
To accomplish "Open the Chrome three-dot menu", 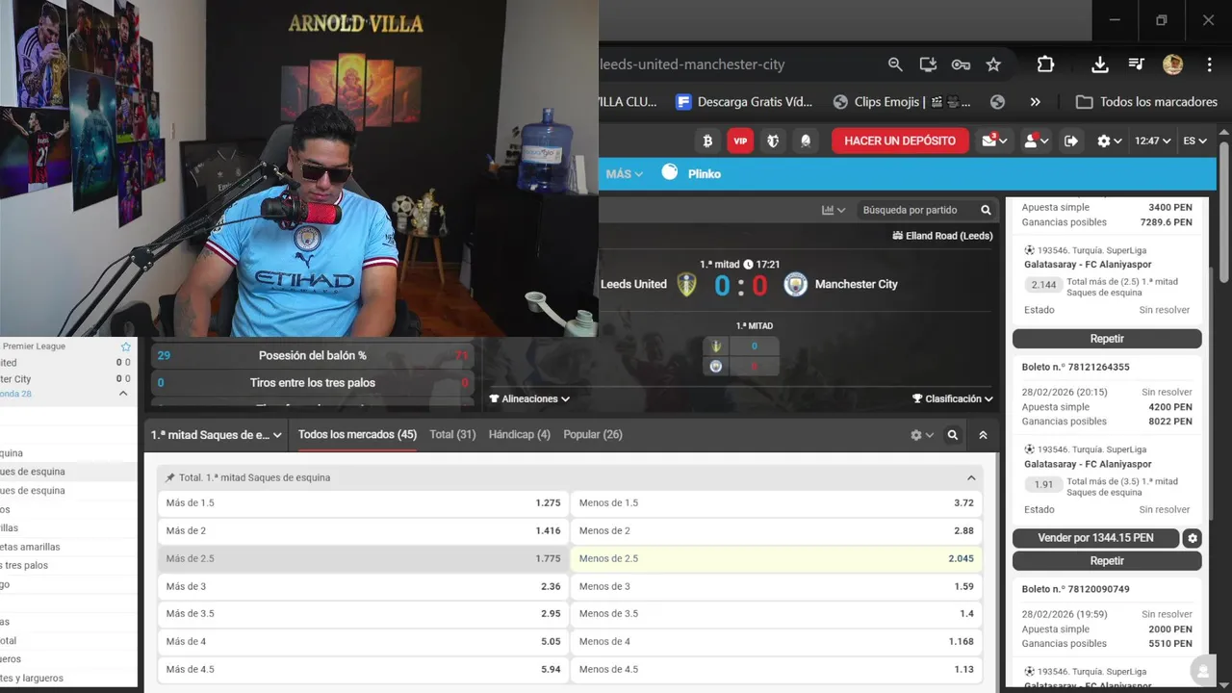I will (1210, 64).
